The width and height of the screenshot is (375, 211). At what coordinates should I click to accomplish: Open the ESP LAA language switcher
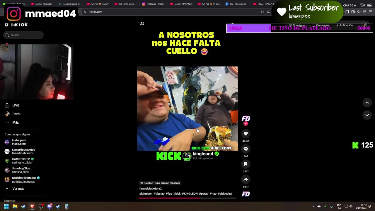click(x=339, y=207)
